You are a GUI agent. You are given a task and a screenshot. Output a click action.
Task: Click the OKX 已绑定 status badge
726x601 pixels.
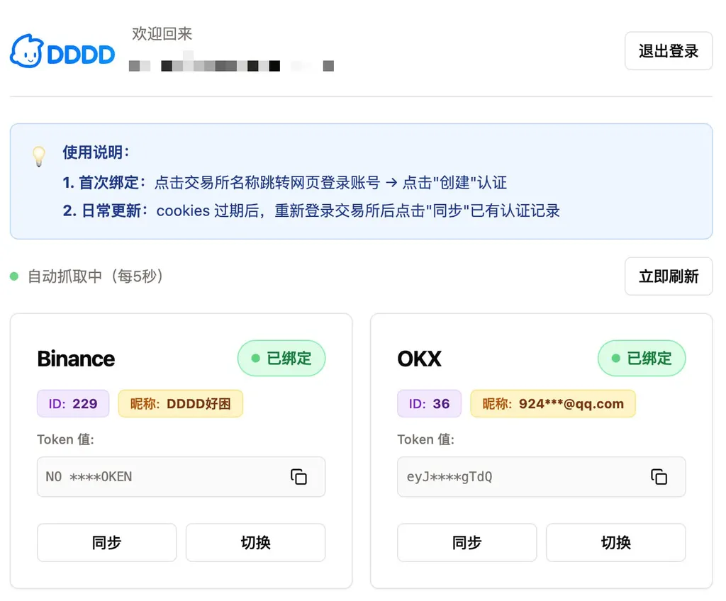[x=642, y=359]
